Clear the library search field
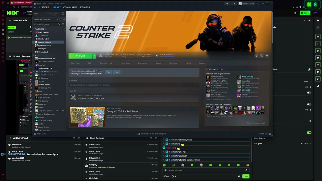Image resolution: width=322 pixels, height=181 pixels. tap(59, 24)
